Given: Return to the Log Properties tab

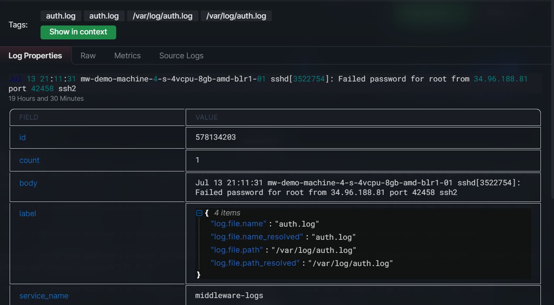Looking at the screenshot, I should (x=35, y=56).
